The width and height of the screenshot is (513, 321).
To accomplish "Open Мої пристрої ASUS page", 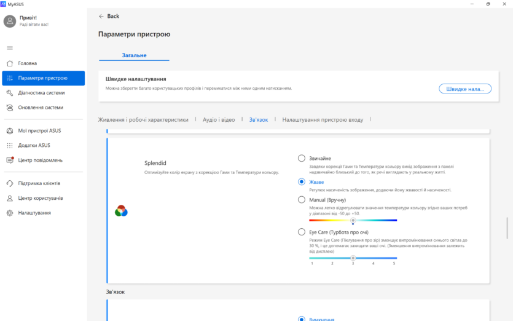I will pos(43,131).
